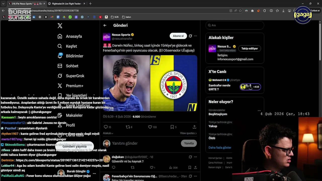The height and width of the screenshot is (181, 322).
Task: Open the Nexus Sports post more options
Action: pos(195,36)
